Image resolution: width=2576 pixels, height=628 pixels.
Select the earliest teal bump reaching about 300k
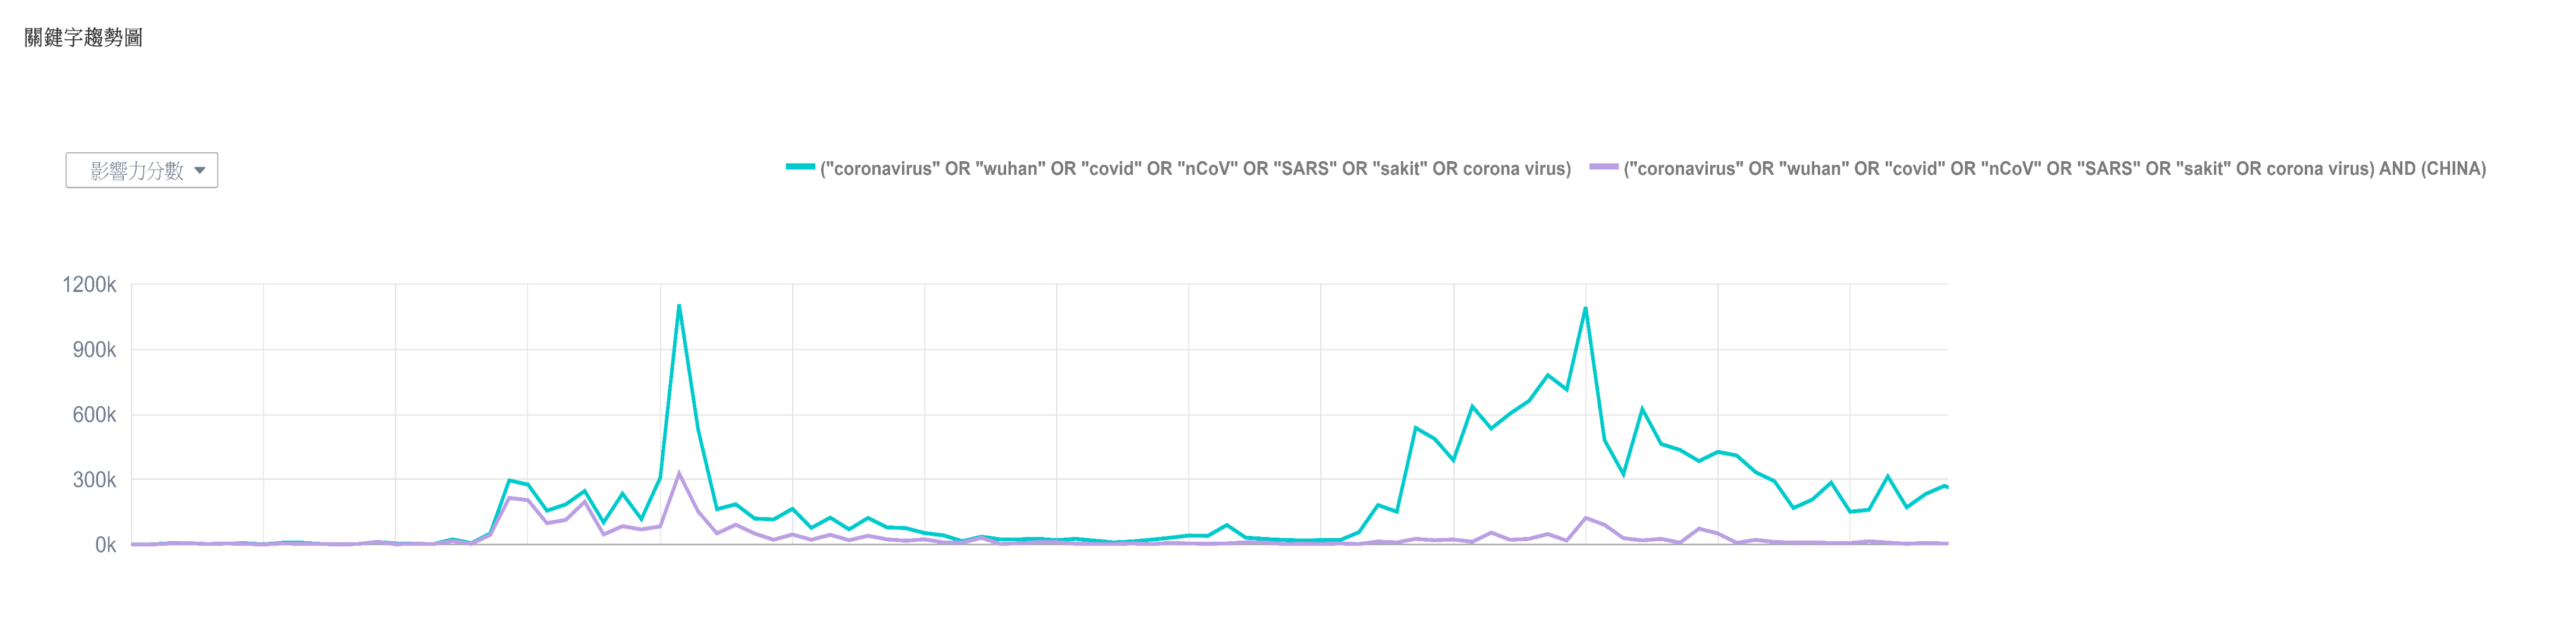(x=509, y=480)
